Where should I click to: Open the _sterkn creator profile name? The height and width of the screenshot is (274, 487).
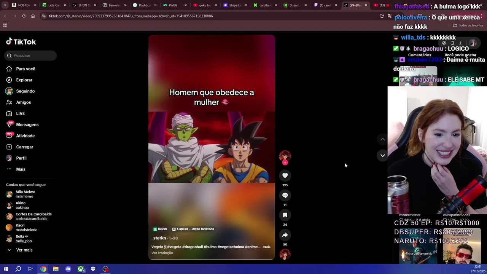pos(159,238)
